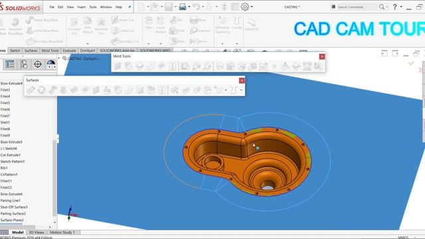The height and width of the screenshot is (239, 425).
Task: Click the highlighted list-icon manager tab
Action: [x=10, y=64]
